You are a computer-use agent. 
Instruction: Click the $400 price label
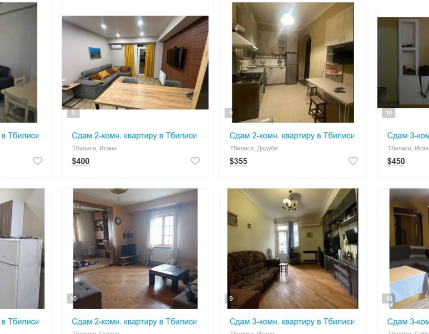pos(81,161)
